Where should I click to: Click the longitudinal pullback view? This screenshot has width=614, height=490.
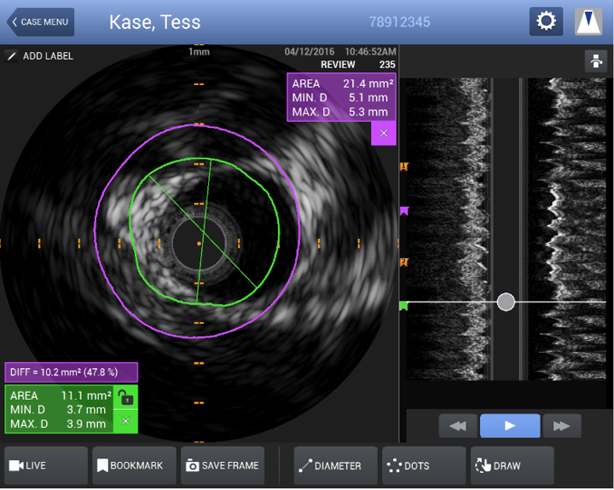(506, 228)
